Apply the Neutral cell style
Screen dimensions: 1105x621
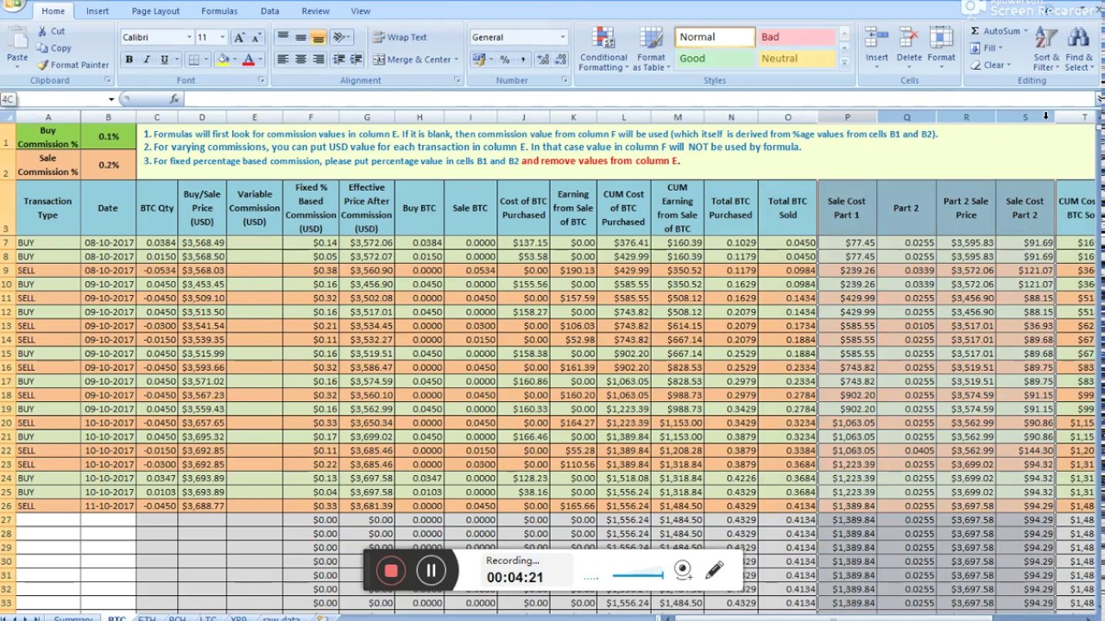point(795,59)
